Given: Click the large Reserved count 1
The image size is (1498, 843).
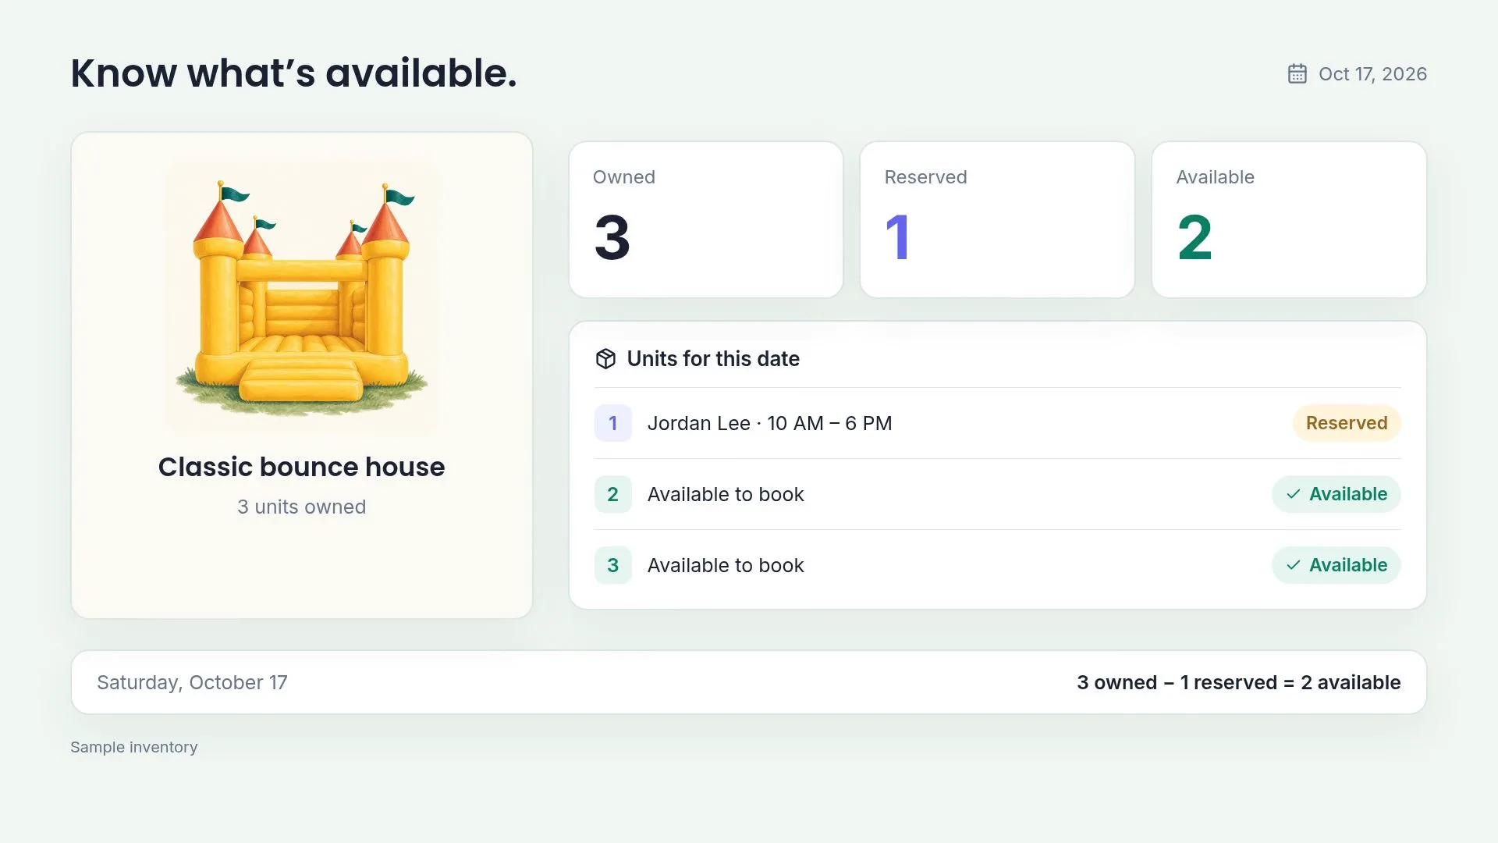Looking at the screenshot, I should point(898,237).
